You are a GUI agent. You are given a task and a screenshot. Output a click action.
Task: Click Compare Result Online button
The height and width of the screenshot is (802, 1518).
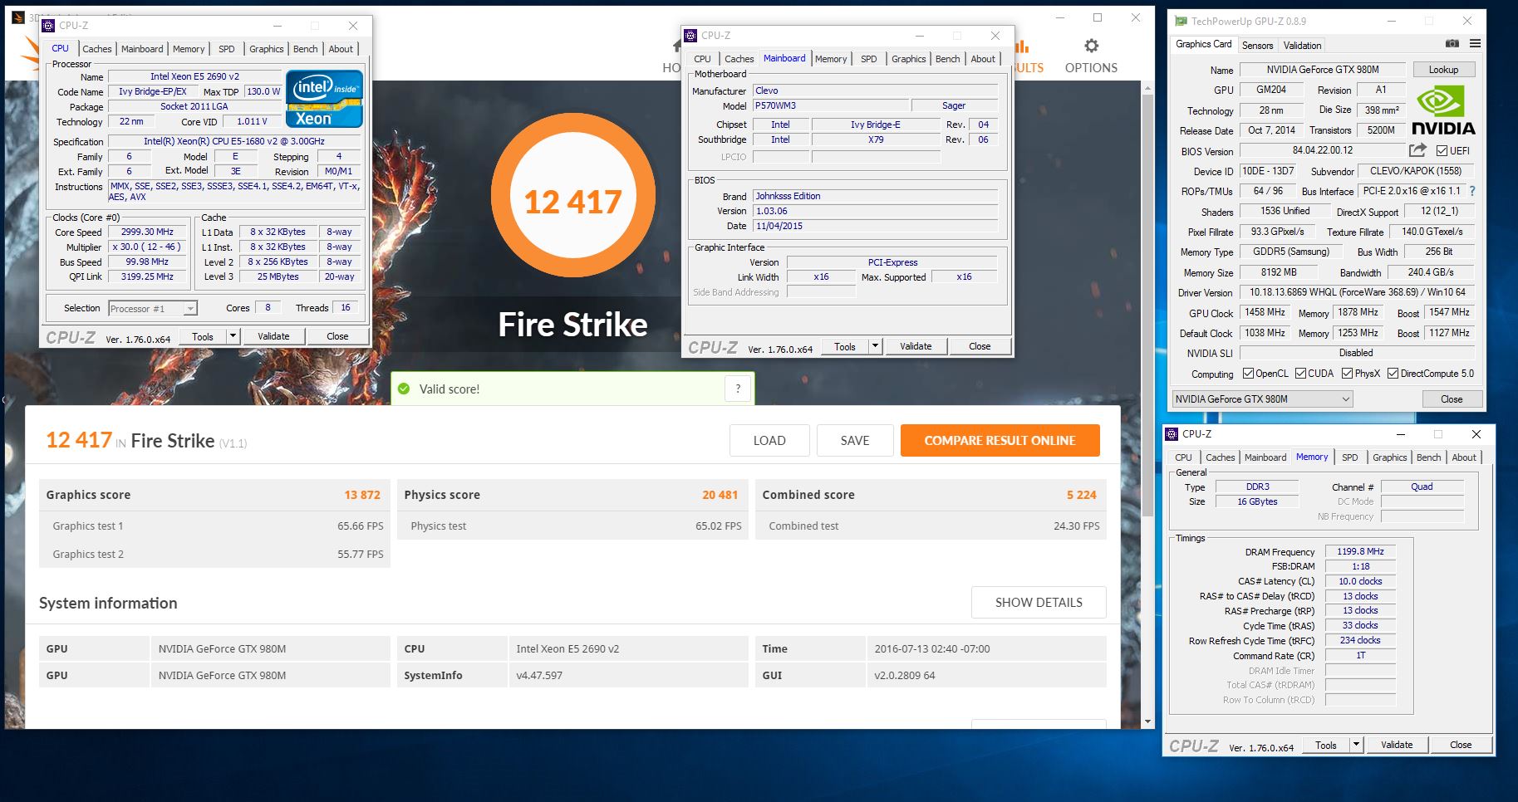[x=1000, y=441]
